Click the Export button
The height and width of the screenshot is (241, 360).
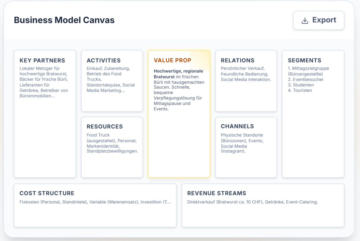(318, 20)
